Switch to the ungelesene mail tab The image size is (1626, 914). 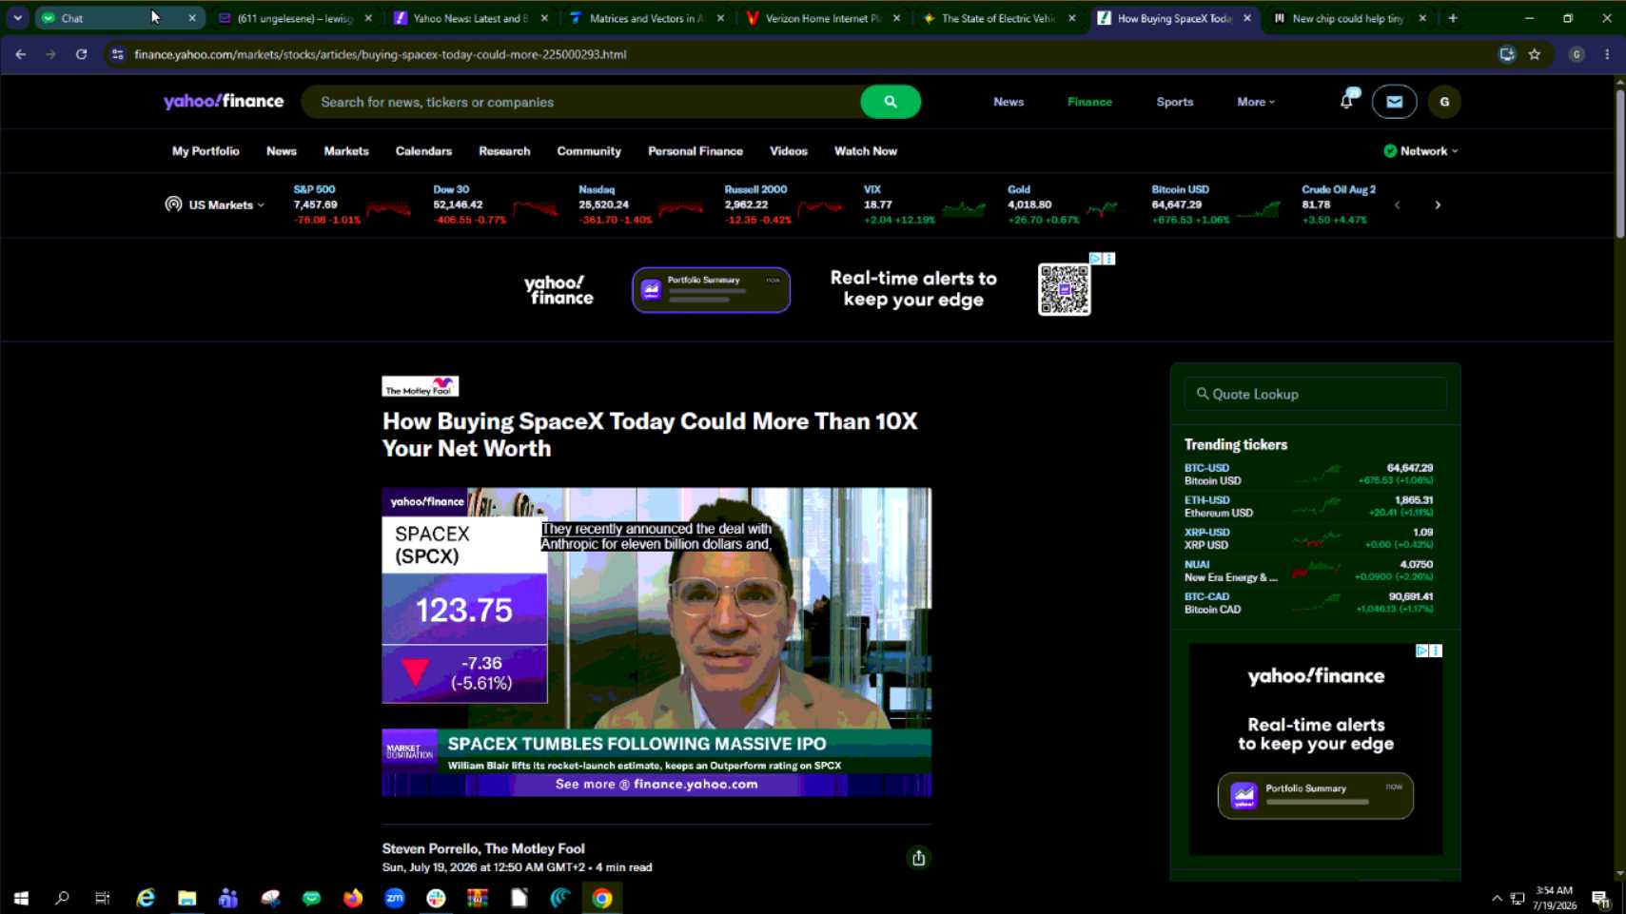(295, 18)
